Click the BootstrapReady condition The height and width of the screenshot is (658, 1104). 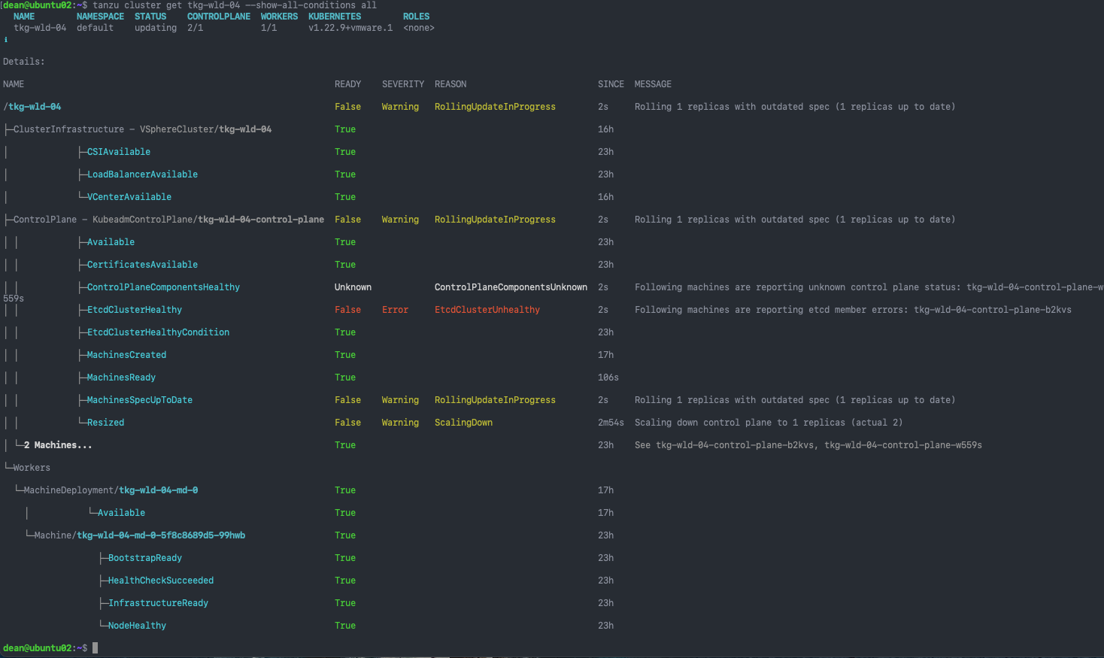(145, 558)
